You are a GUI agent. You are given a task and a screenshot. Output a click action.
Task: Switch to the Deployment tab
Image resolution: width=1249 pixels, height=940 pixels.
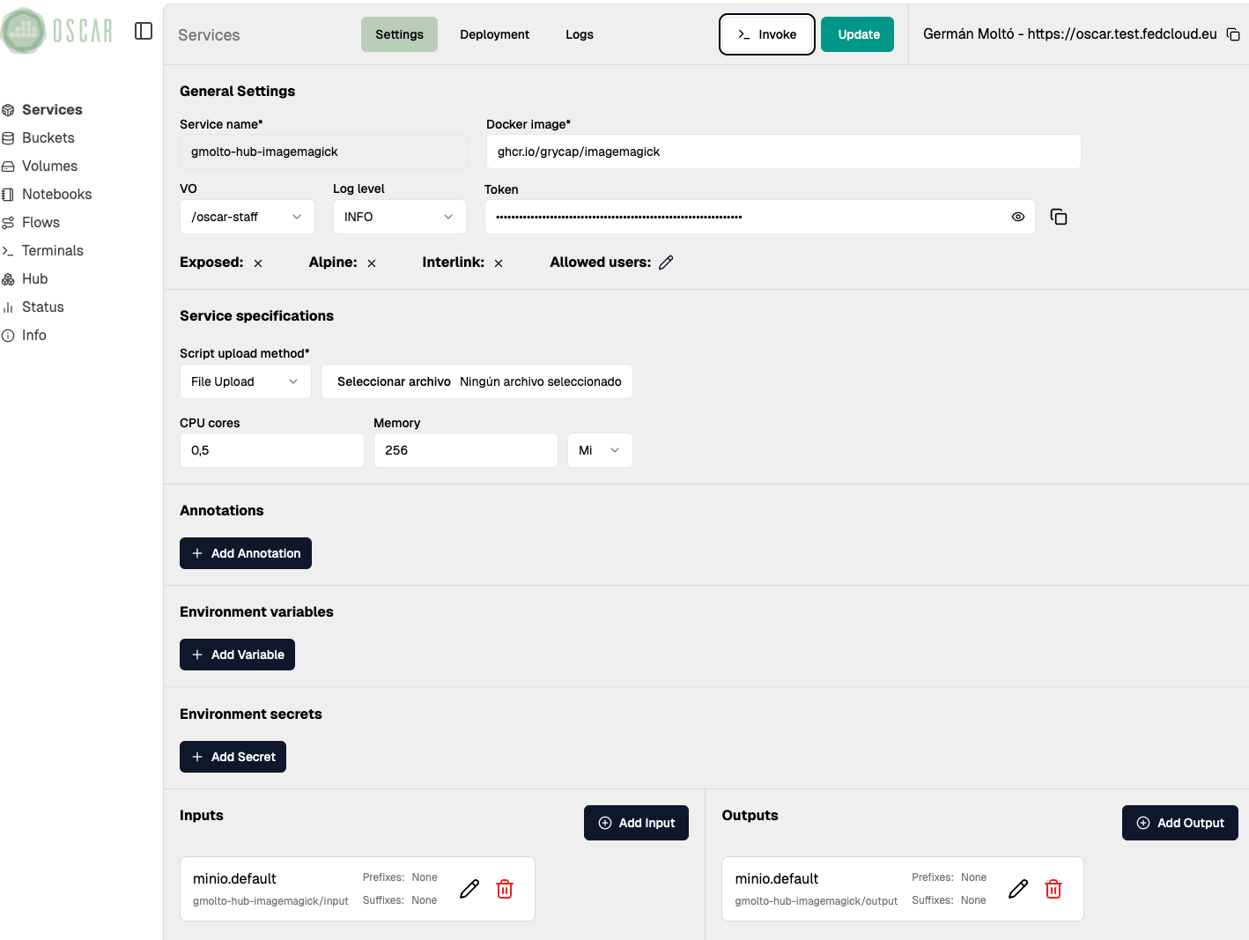click(494, 34)
